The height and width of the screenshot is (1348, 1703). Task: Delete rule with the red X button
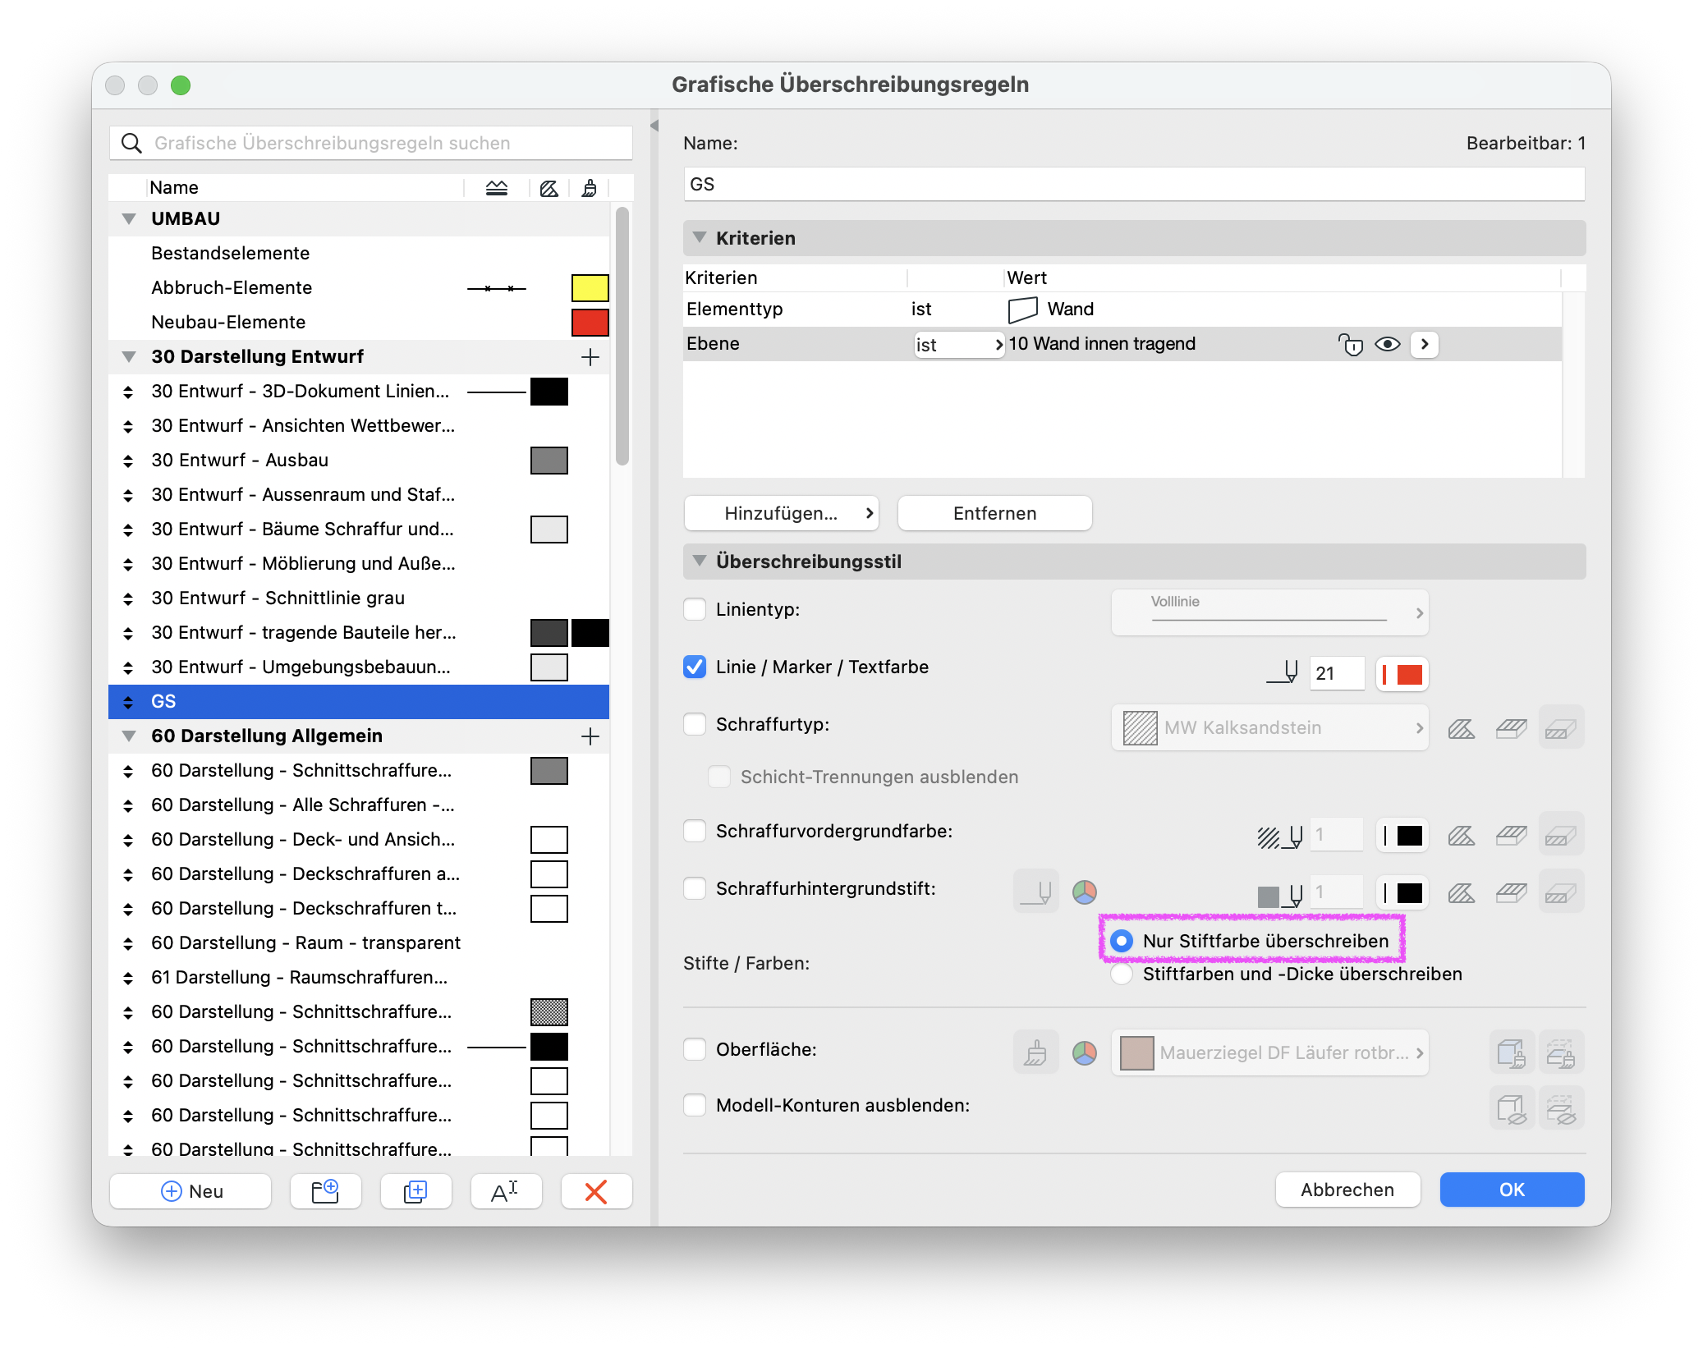596,1190
